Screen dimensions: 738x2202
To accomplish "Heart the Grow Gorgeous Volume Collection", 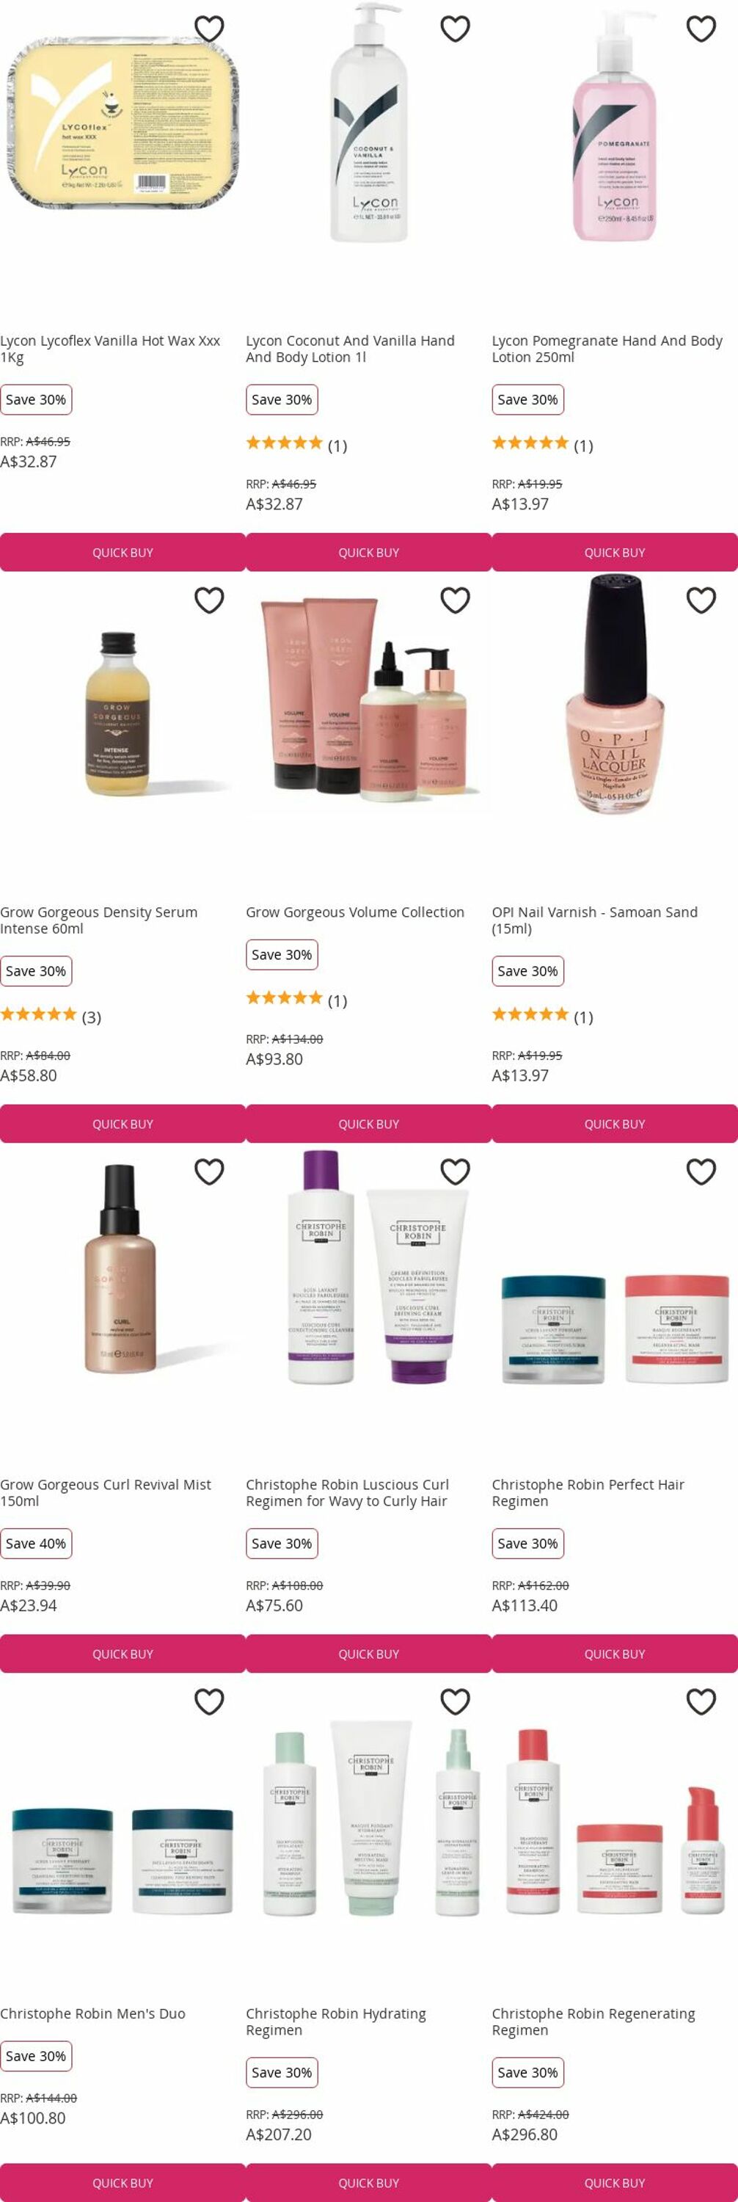I will click(456, 600).
